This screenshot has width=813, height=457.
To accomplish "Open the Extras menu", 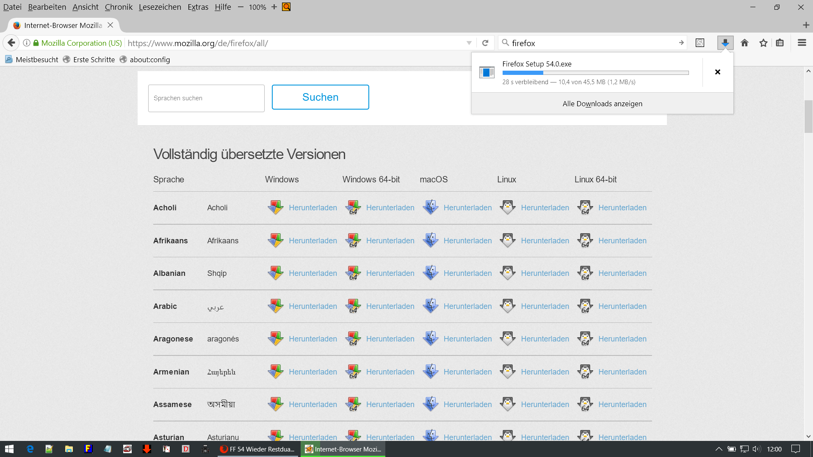I will pos(198,7).
